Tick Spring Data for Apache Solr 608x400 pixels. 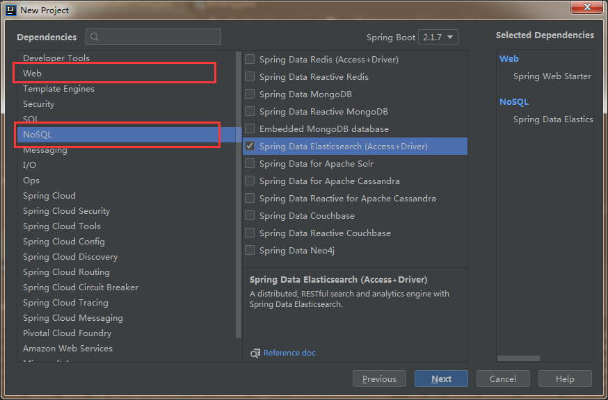click(250, 163)
